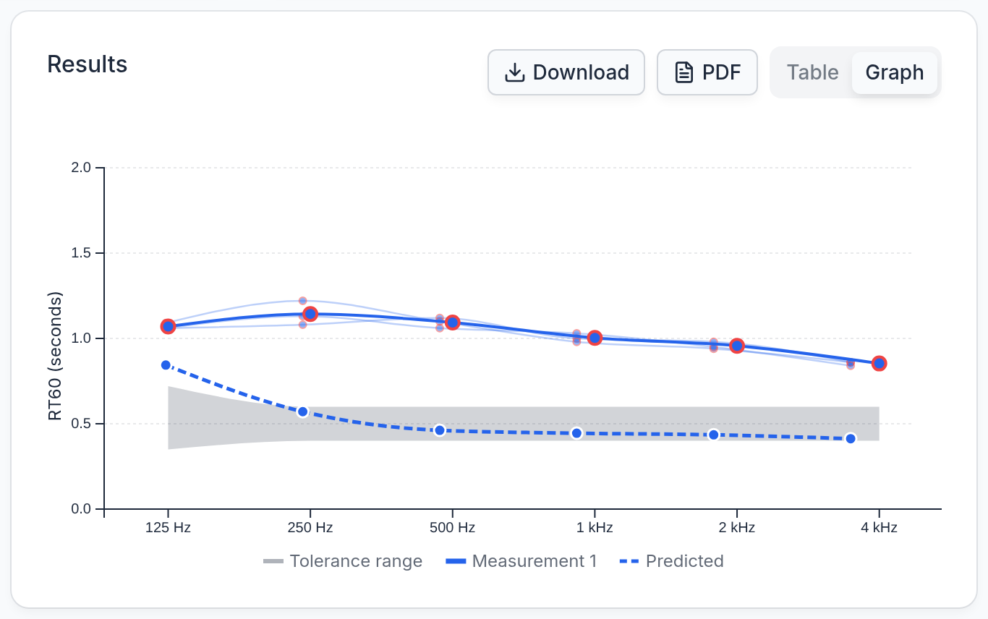Click the 500 Hz axis label
The height and width of the screenshot is (619, 988).
click(x=453, y=528)
